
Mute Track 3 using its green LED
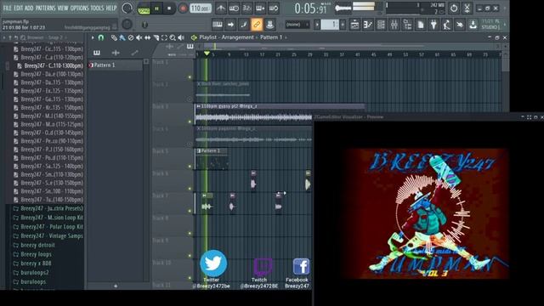pyautogui.click(x=190, y=122)
